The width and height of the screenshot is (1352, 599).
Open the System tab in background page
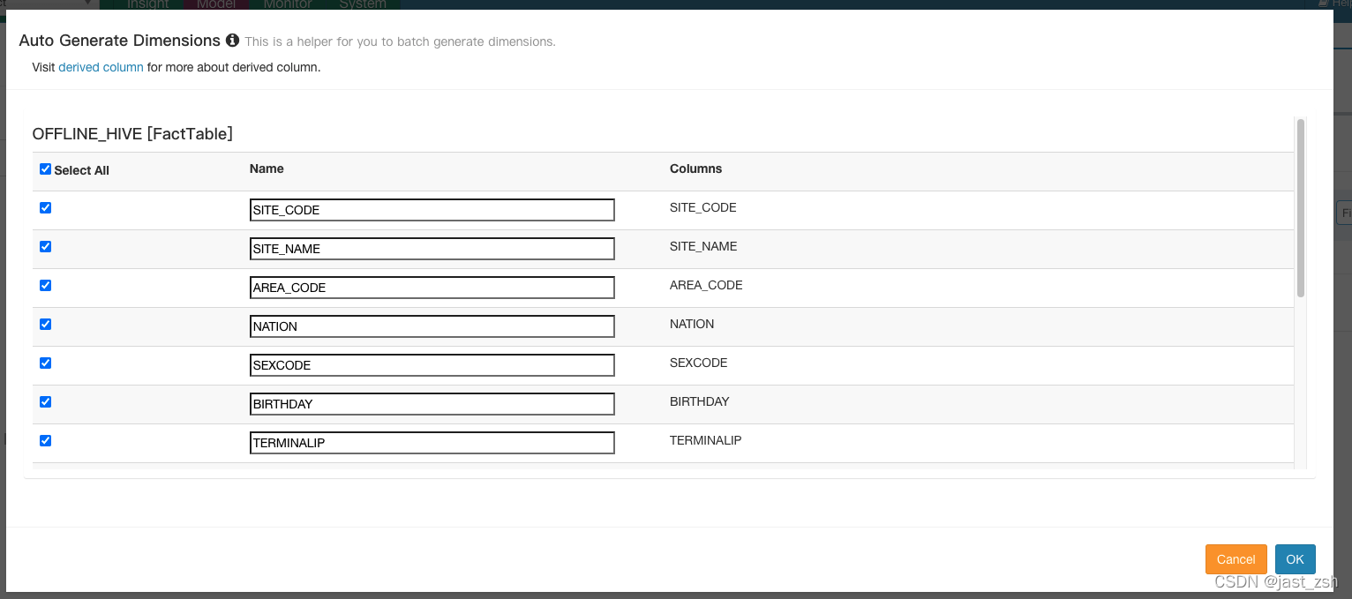point(363,4)
